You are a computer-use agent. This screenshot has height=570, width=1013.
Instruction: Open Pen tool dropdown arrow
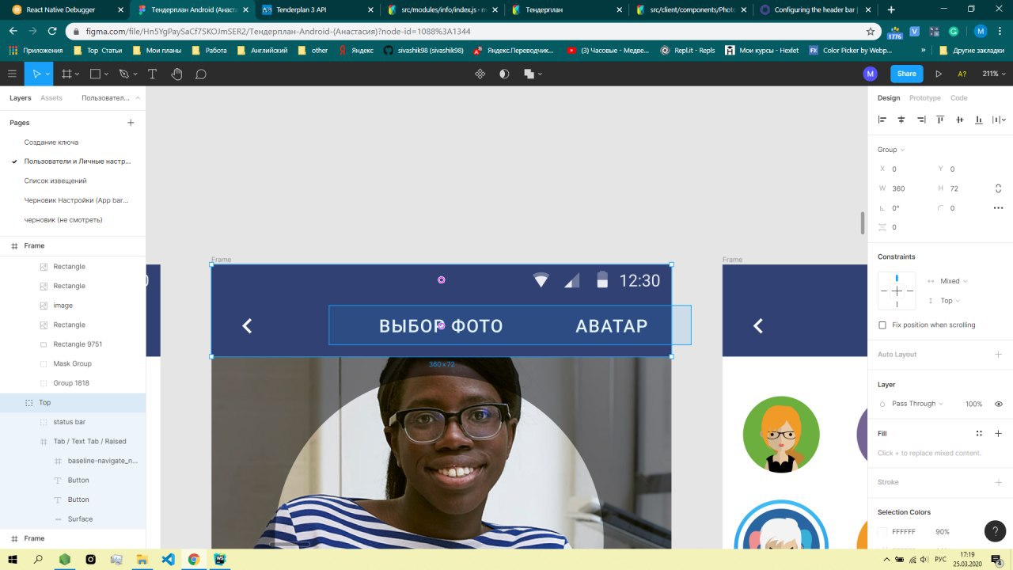coord(135,74)
